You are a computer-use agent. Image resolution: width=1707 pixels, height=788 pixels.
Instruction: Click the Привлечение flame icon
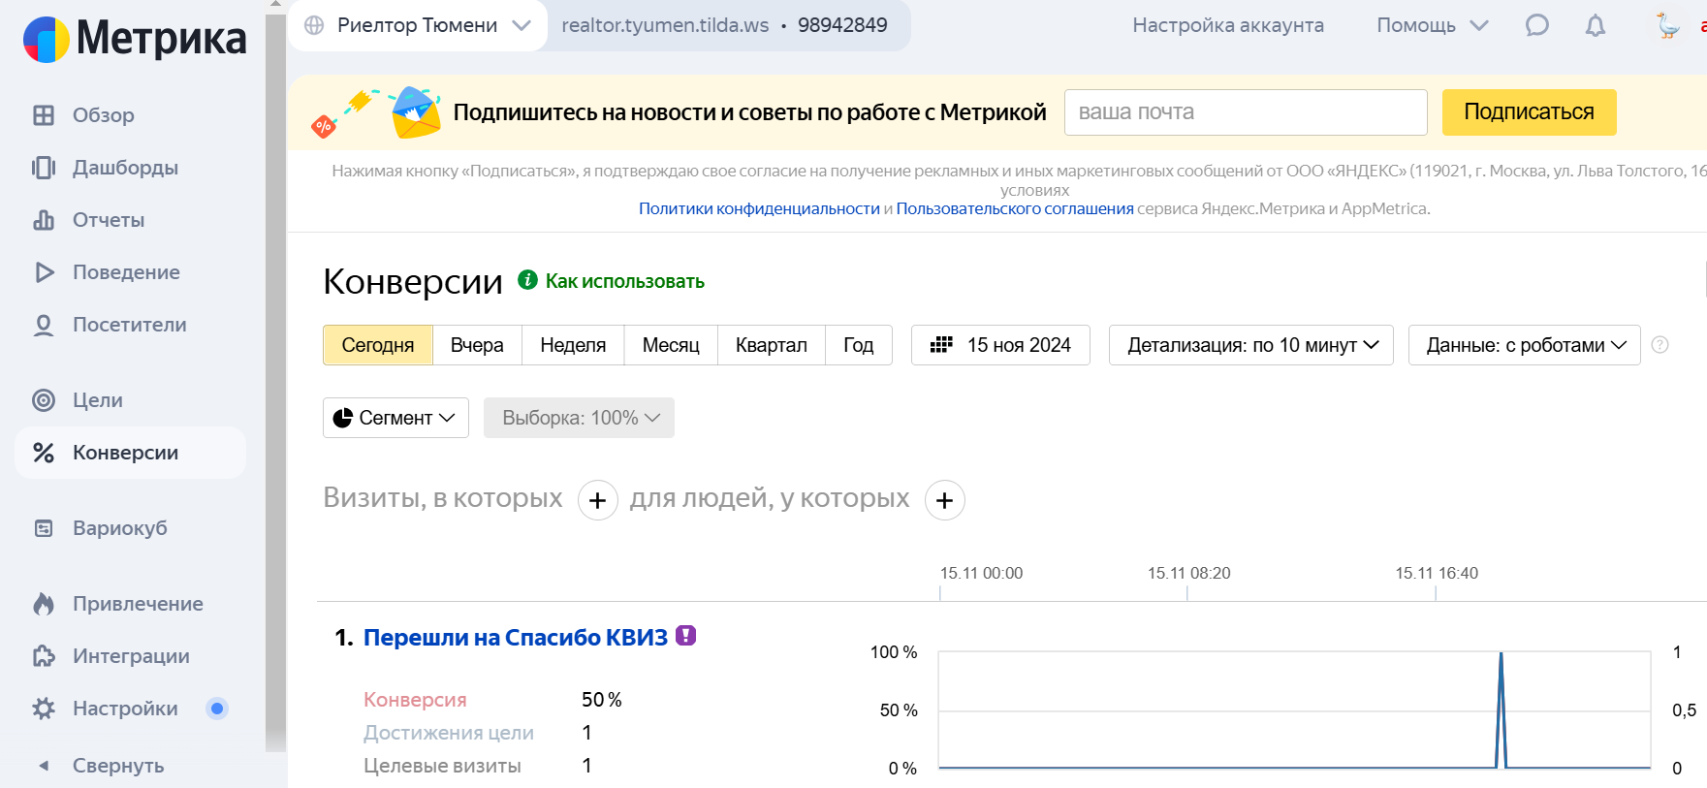(44, 604)
